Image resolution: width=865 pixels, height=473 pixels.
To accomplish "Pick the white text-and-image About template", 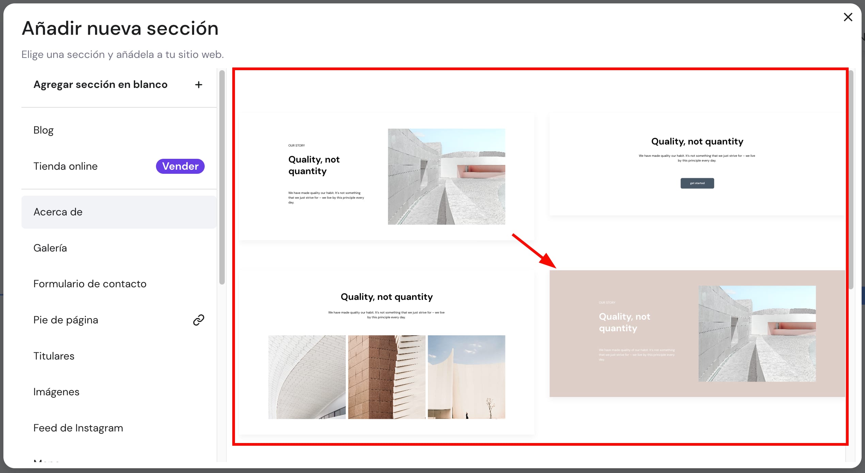I will tap(387, 177).
